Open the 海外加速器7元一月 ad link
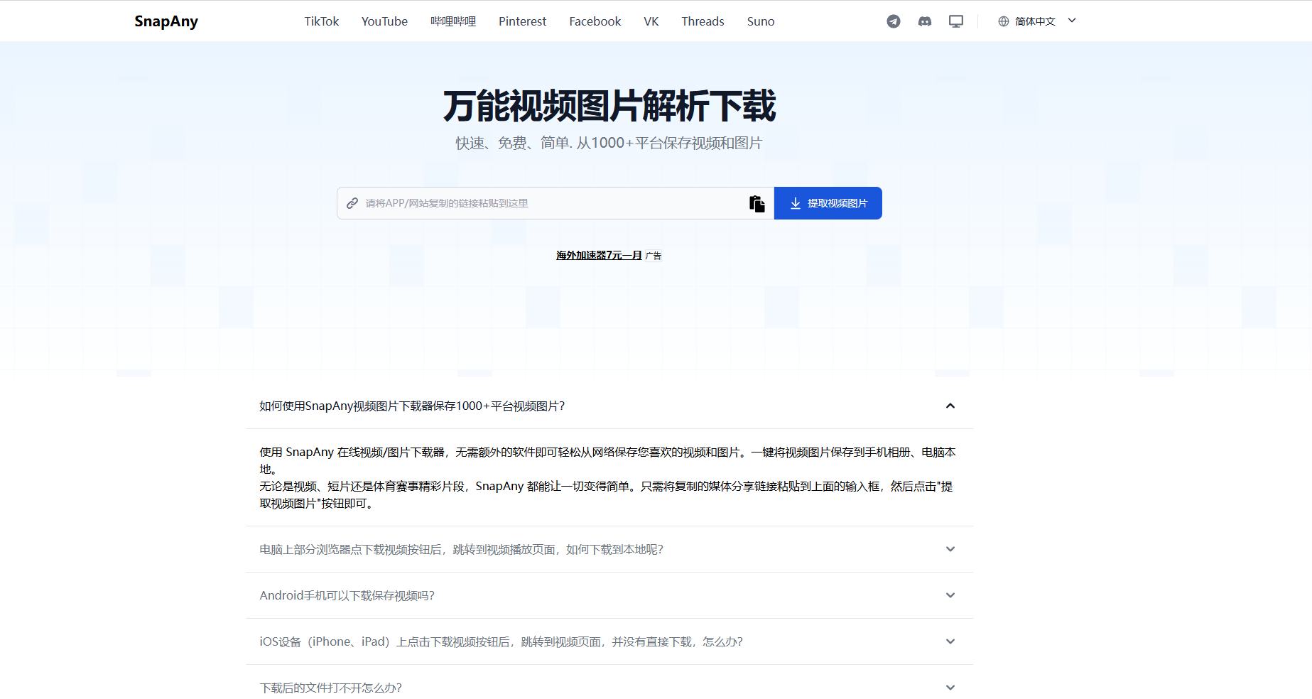Viewport: 1312px width, 699px height. (599, 255)
